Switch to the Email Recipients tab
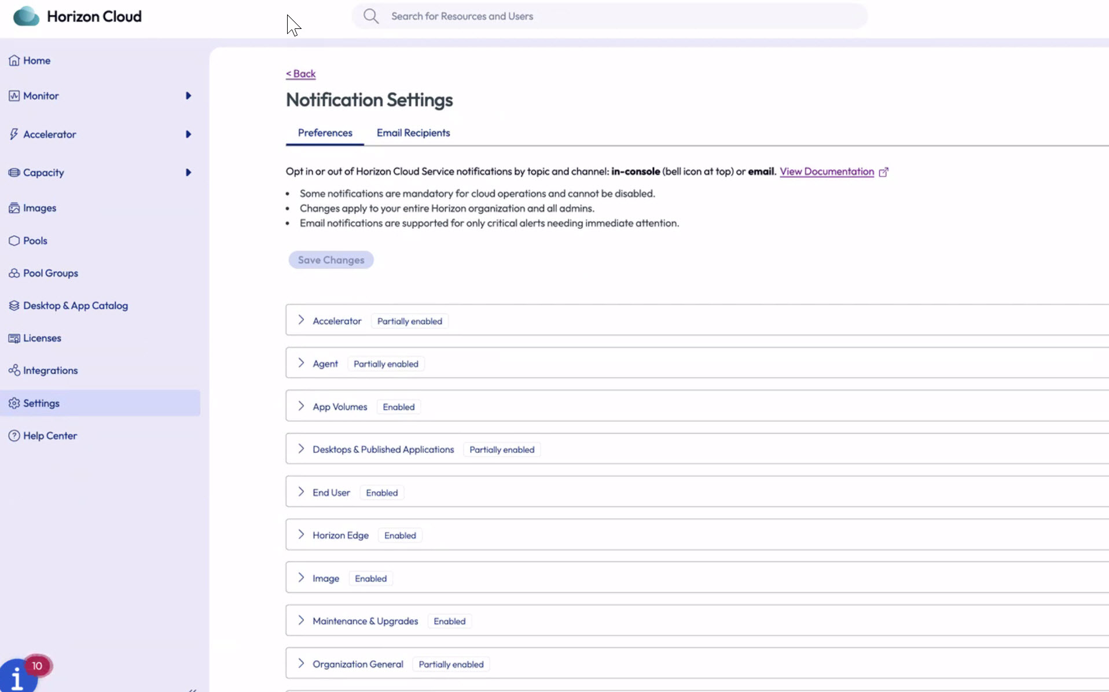1109x692 pixels. pos(413,133)
